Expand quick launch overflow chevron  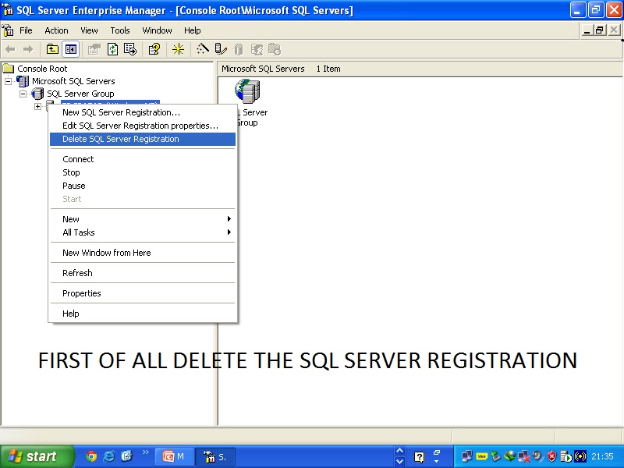tap(145, 452)
